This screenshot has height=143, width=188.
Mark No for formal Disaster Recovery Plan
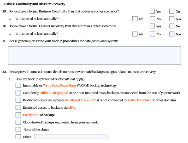pyautogui.click(x=172, y=26)
